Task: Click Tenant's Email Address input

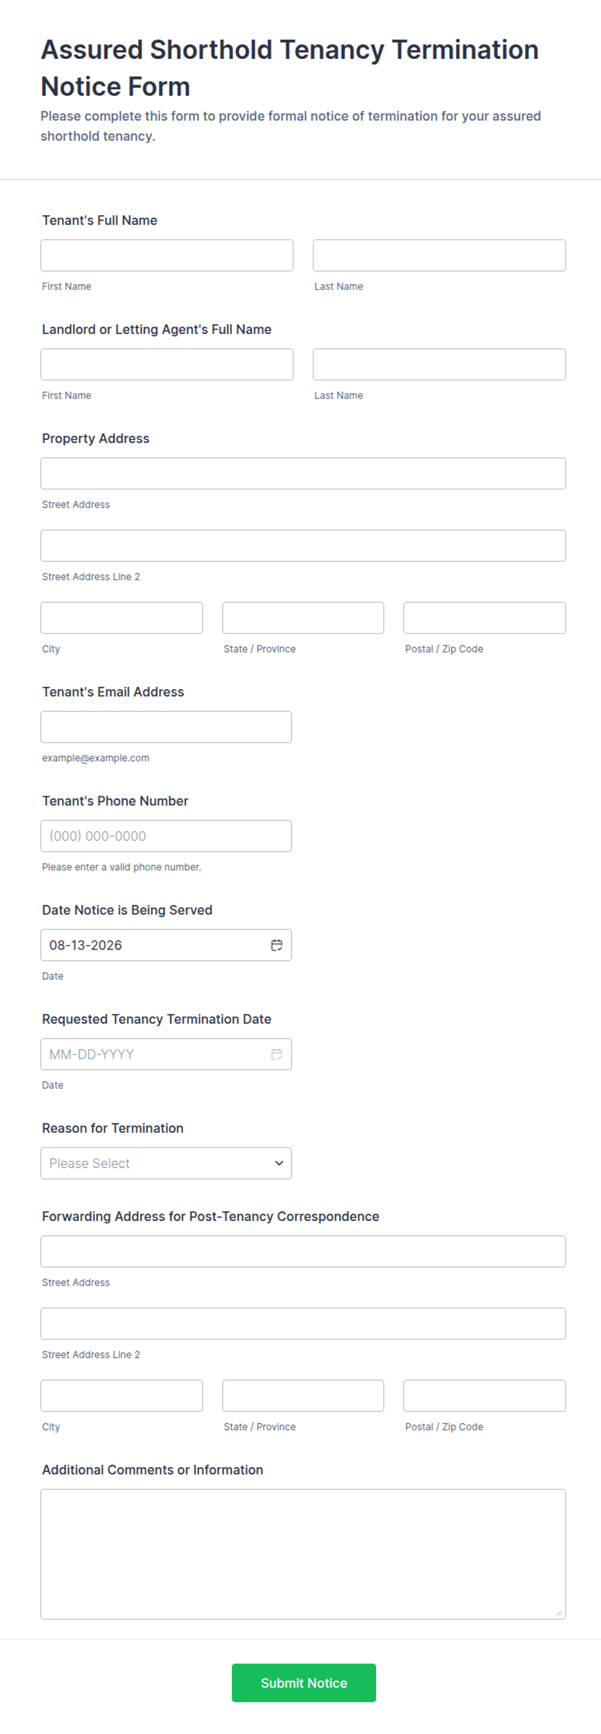Action: (x=166, y=727)
